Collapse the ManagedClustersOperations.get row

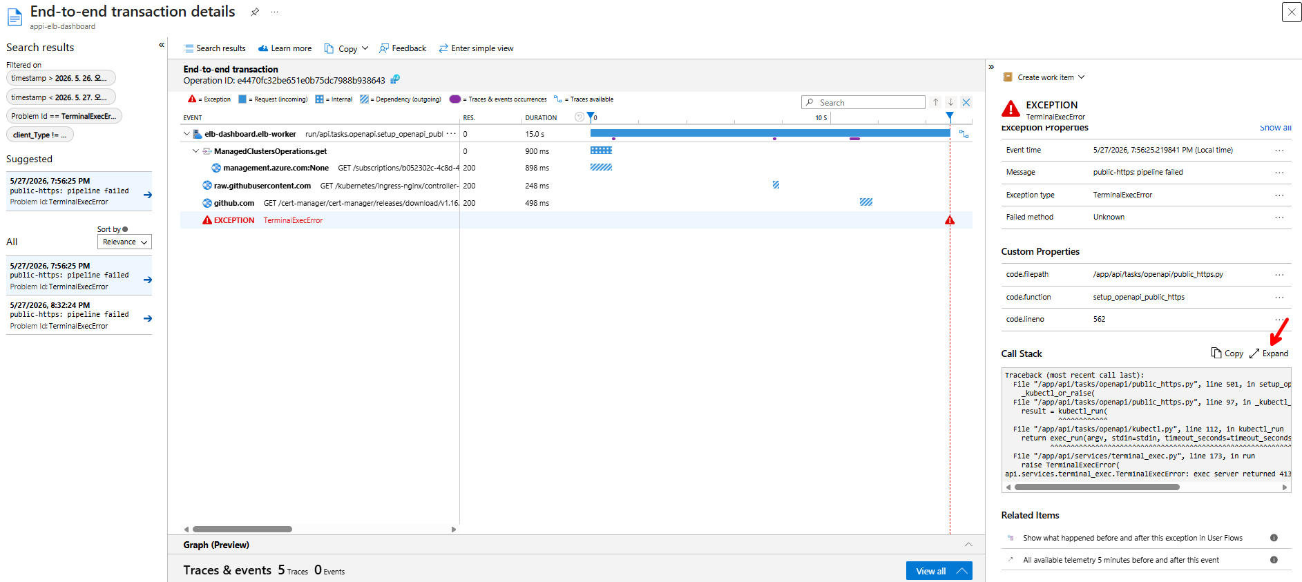pos(195,151)
